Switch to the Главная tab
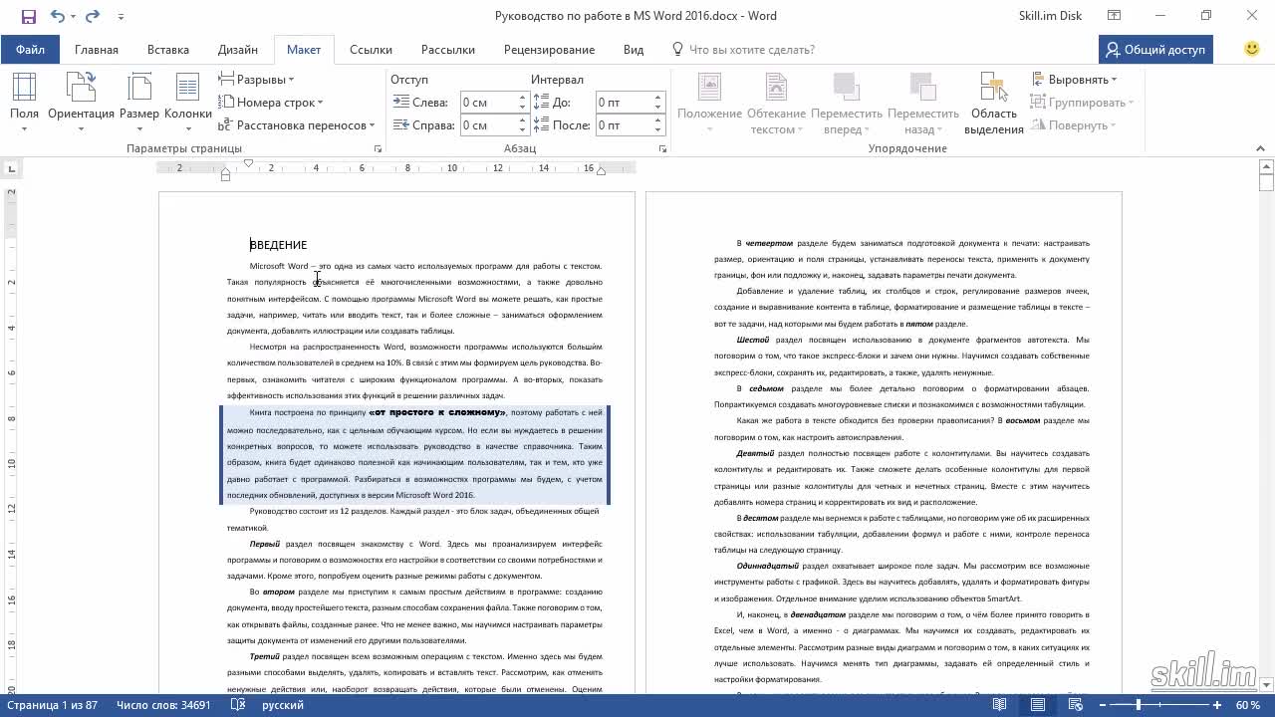Screen dimensions: 1275x717 click(97, 50)
